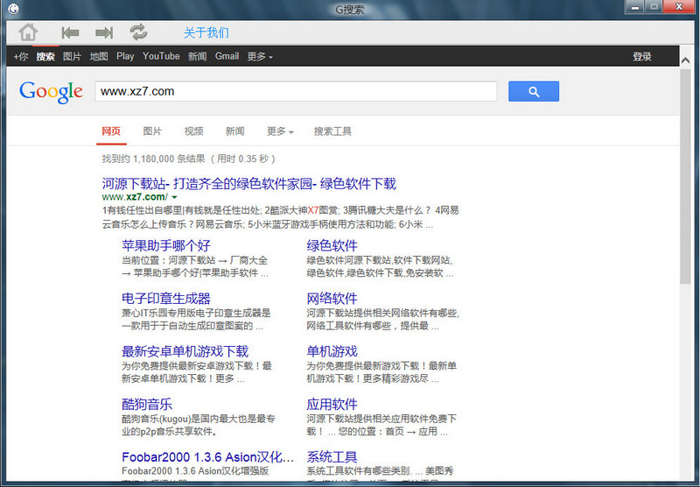Maximize the G搜索 window

pos(654,6)
